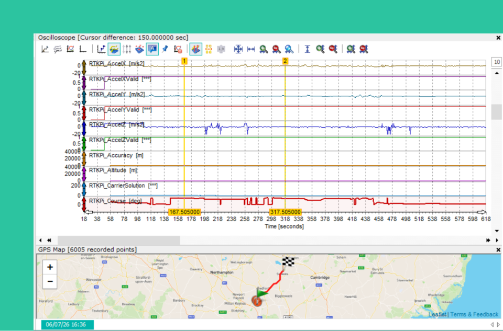The image size is (503, 331).
Task: Click the green axis arrow for RTKPi_AccelZValid
Action: click(84, 144)
